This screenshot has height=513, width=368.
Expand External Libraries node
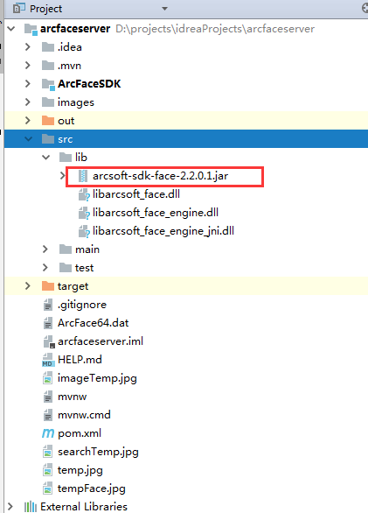coord(10,507)
